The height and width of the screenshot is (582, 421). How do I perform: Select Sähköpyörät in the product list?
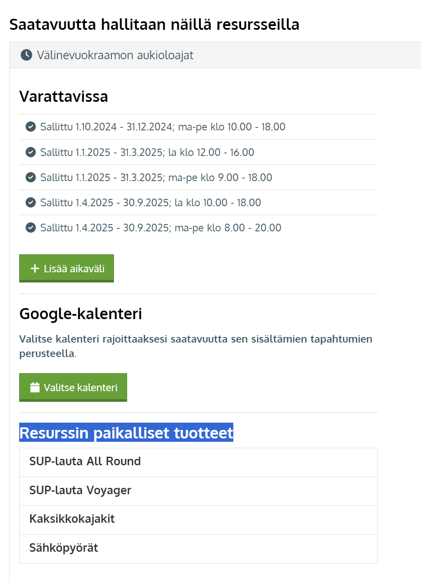point(64,548)
